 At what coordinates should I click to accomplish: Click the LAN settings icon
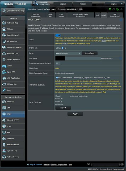click(x=4, y=108)
